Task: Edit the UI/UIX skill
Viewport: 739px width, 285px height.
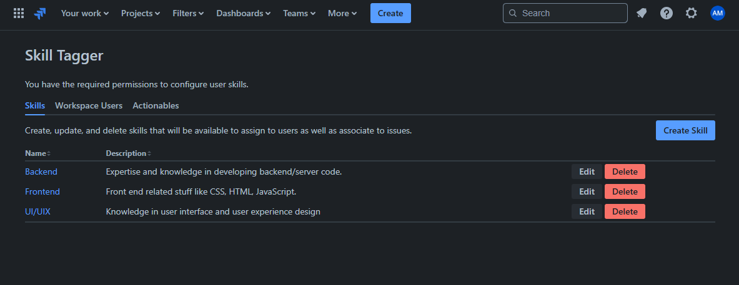Action: (587, 211)
